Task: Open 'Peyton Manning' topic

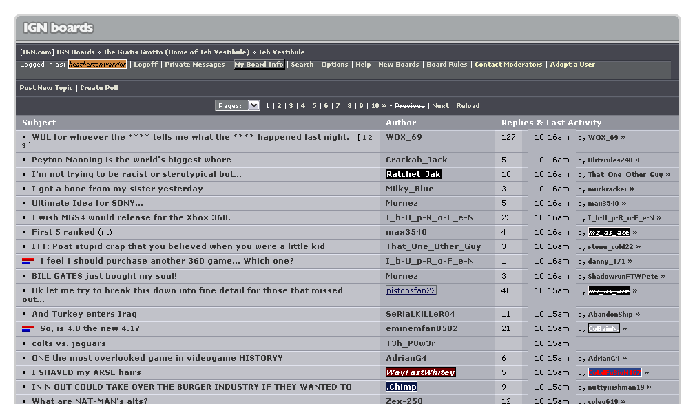Action: pyautogui.click(x=132, y=160)
